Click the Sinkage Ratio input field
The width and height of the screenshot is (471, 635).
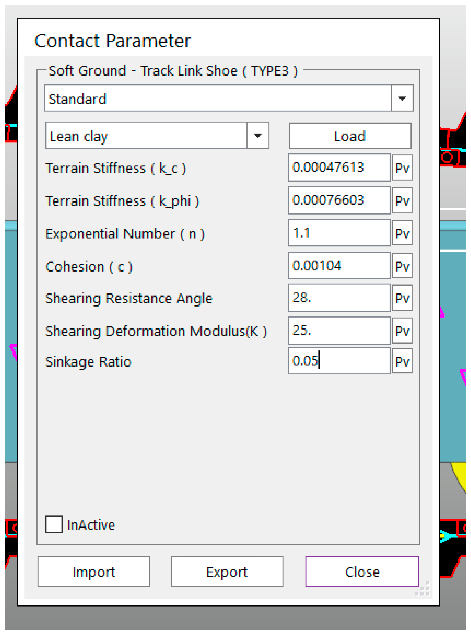[339, 361]
